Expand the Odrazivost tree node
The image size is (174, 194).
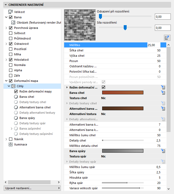pos(6,44)
